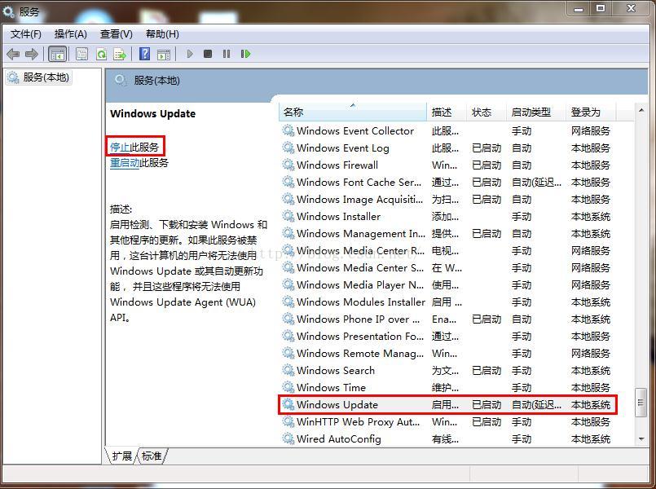Select Windows Management Instrumentation service
Viewport: 656px width, 489px height.
(447, 234)
